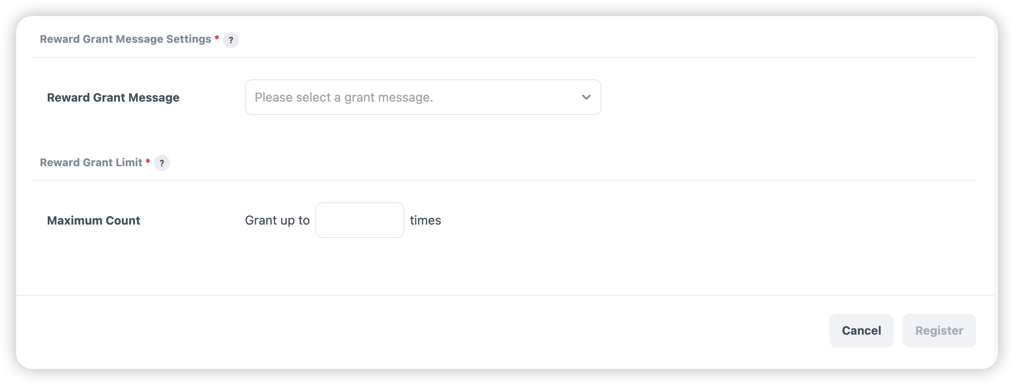The height and width of the screenshot is (385, 1014).
Task: Click the "Reward Grant Message Settings" heading
Action: [125, 39]
